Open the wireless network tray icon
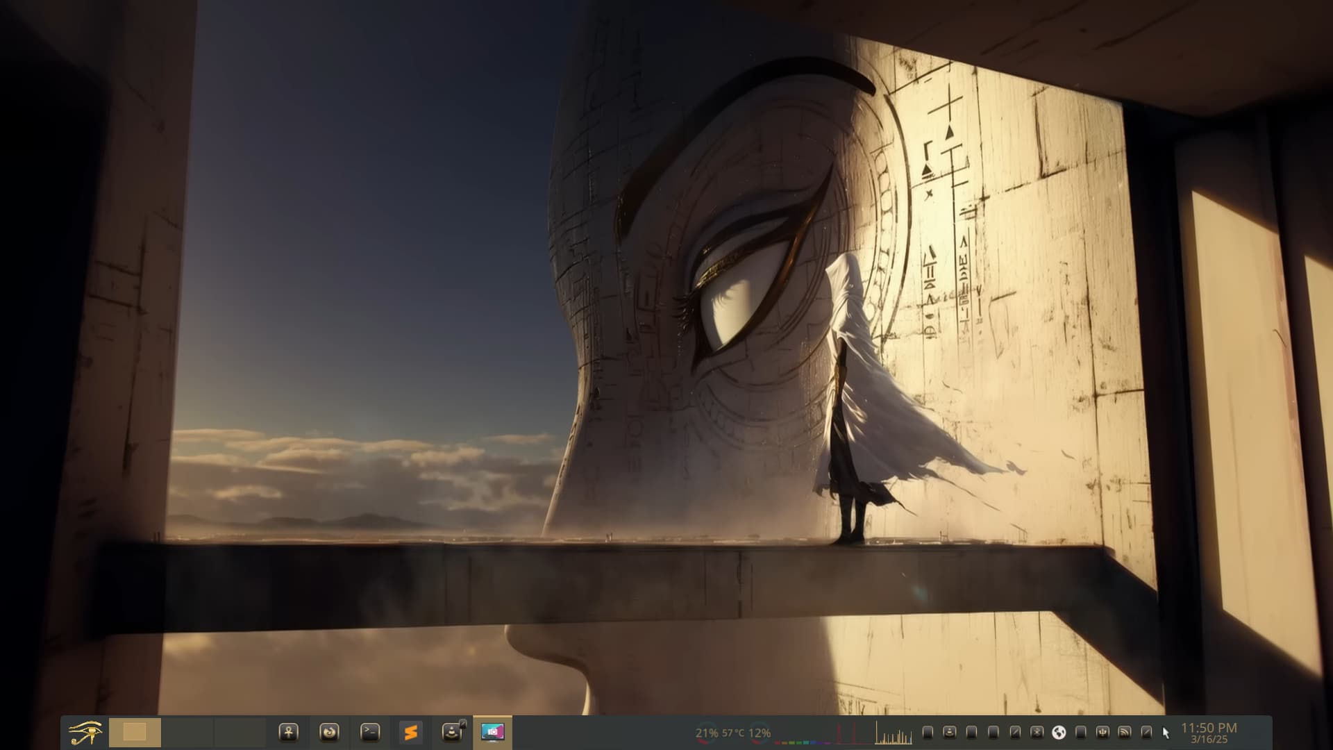 (x=1125, y=732)
